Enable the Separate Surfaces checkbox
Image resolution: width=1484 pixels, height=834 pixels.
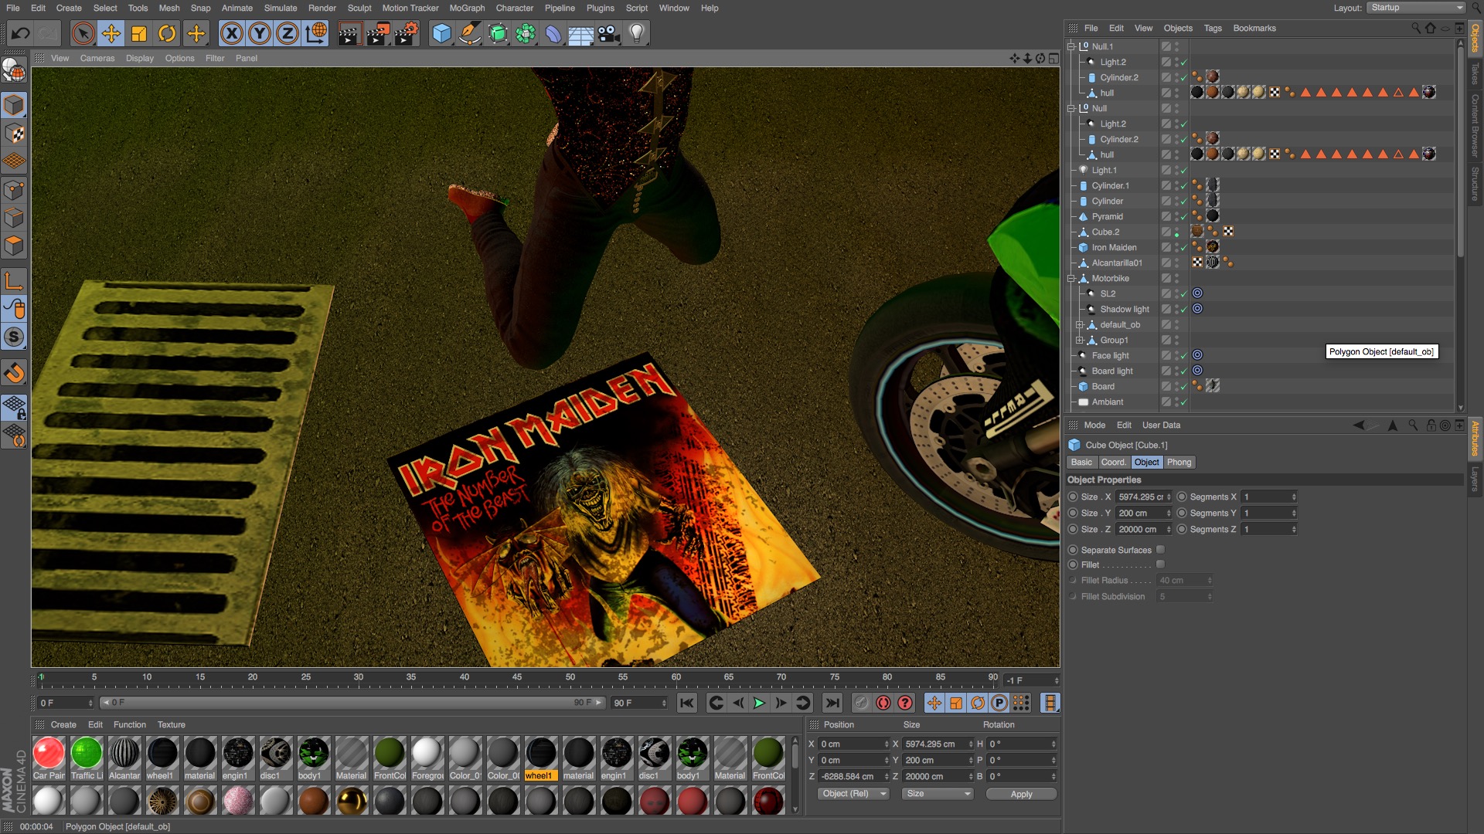coord(1160,550)
